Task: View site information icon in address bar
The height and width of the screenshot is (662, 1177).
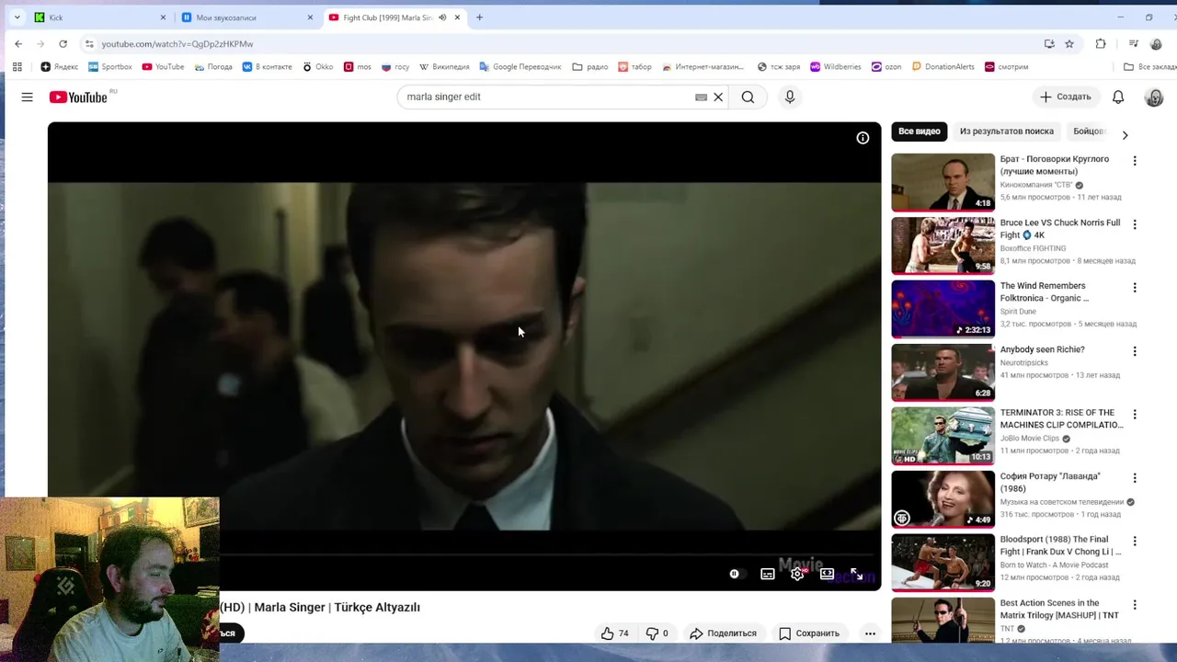Action: 88,43
